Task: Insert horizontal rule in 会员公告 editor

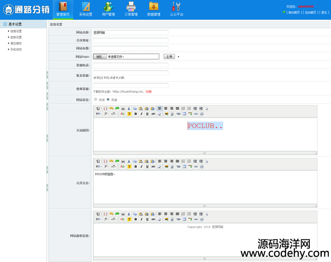Action: 190,167
